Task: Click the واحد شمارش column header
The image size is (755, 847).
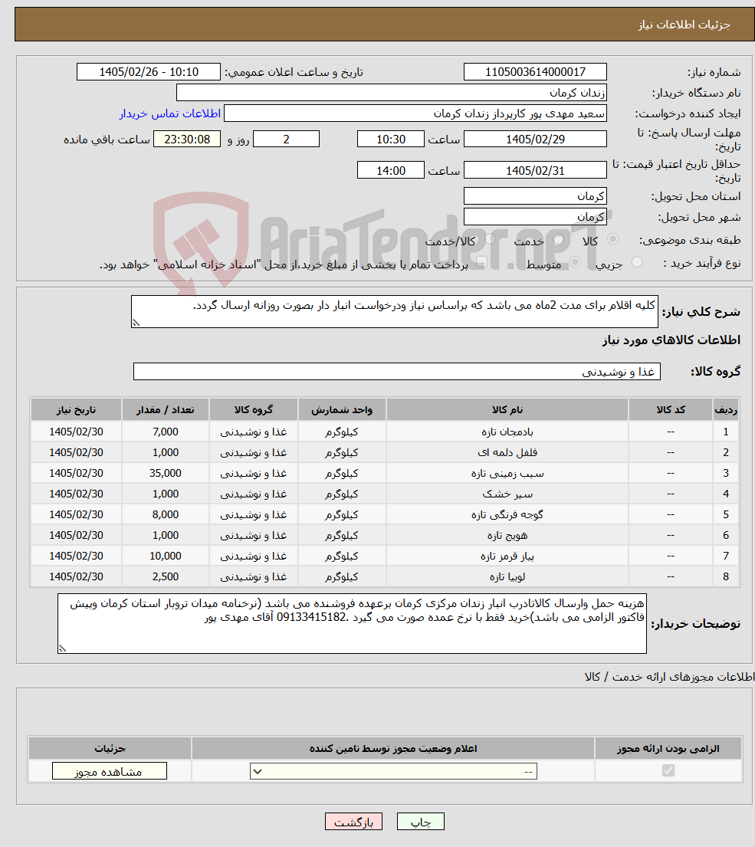Action: [341, 410]
